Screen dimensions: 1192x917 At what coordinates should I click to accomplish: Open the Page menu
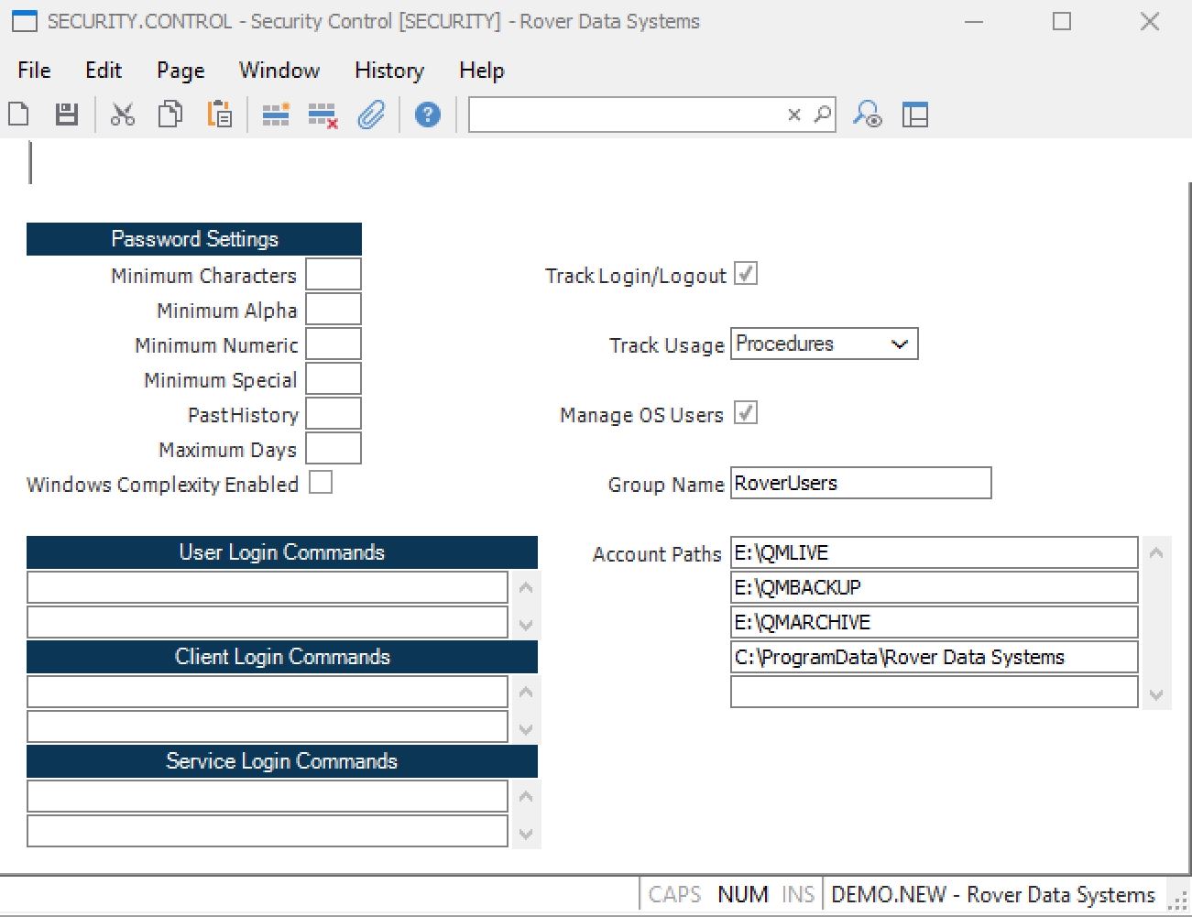(180, 71)
